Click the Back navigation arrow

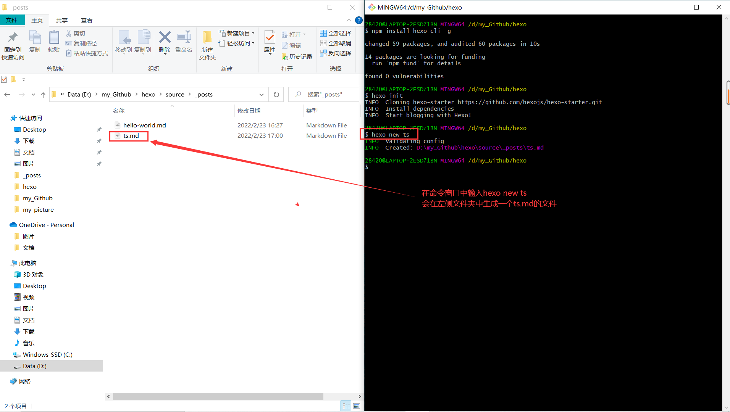(x=7, y=95)
